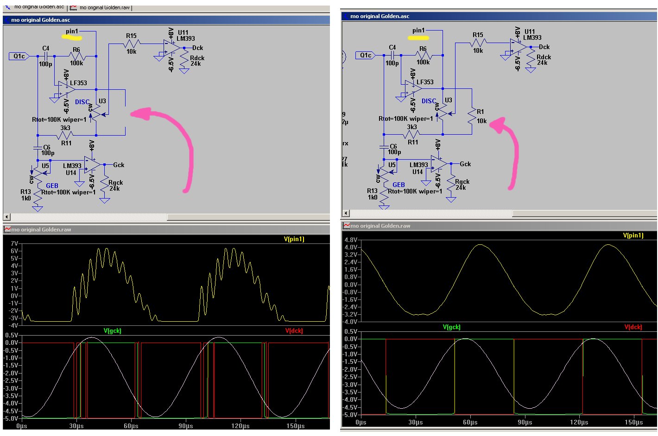This screenshot has width=658, height=436.
Task: Click the R15 10k resistor in right schematic
Action: pyautogui.click(x=478, y=43)
